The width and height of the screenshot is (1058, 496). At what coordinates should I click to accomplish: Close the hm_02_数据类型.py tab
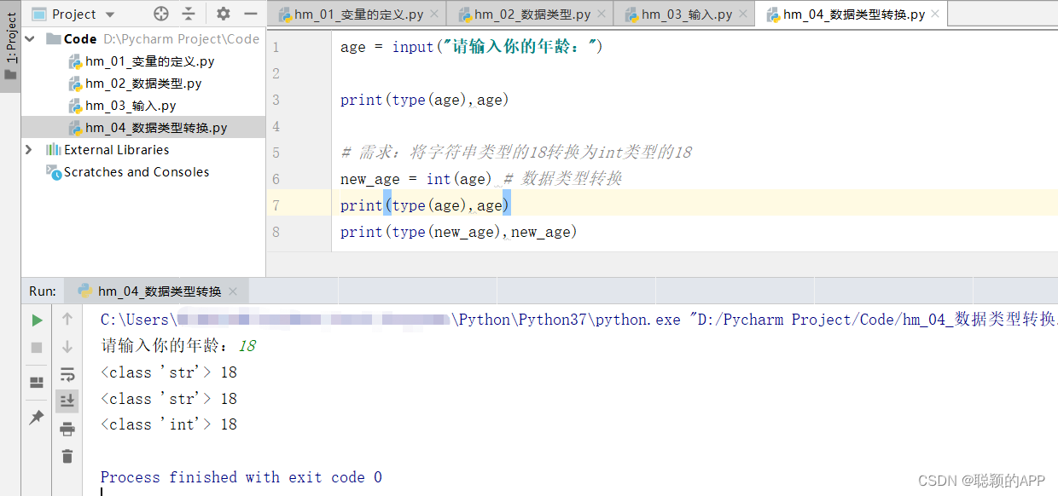click(x=602, y=14)
